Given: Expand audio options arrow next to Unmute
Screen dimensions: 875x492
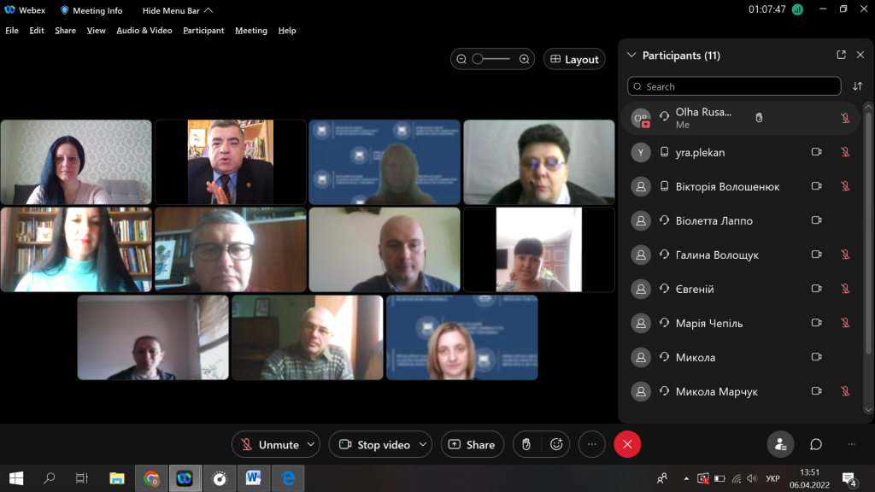Looking at the screenshot, I should (311, 444).
